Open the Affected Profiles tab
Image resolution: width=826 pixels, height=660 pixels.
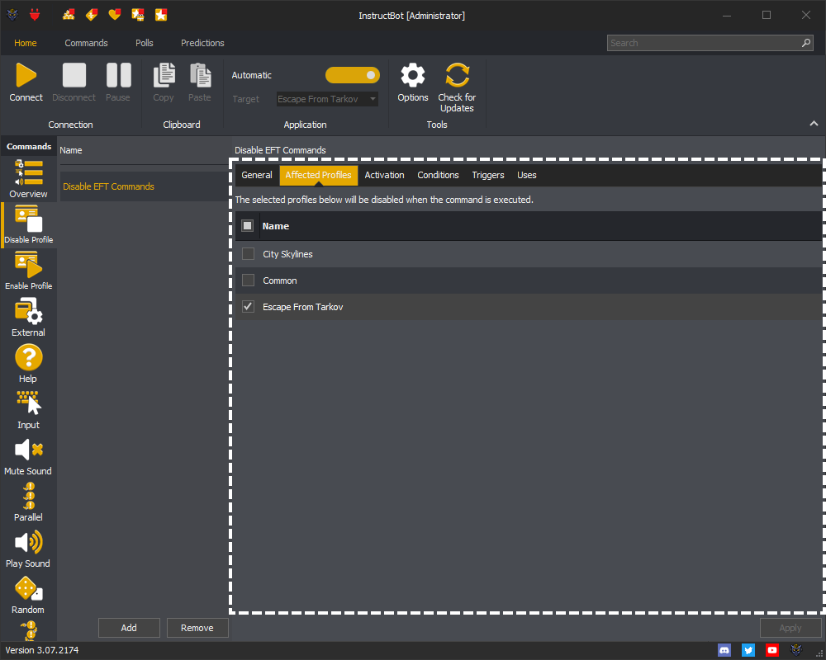click(318, 175)
